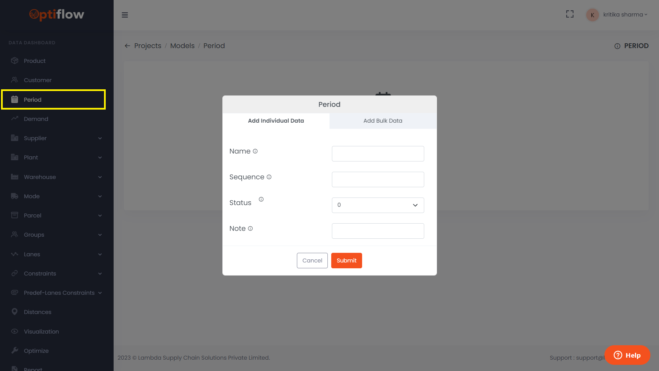Click the Period info icon in header
The height and width of the screenshot is (371, 659).
(617, 46)
